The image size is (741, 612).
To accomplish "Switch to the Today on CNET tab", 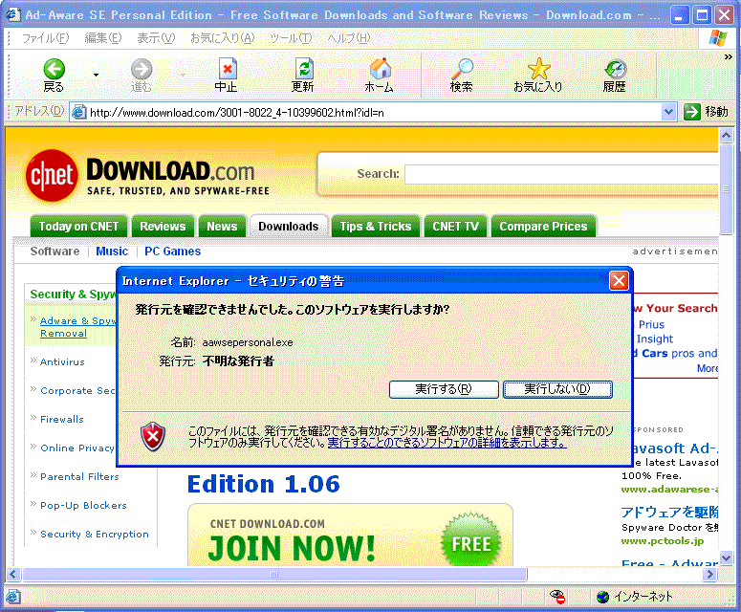I will pos(79,227).
